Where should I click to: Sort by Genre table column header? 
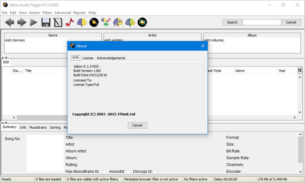click(x=255, y=71)
